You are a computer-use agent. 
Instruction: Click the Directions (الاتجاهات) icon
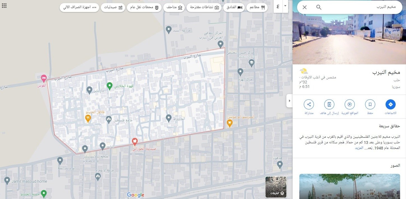pyautogui.click(x=390, y=105)
